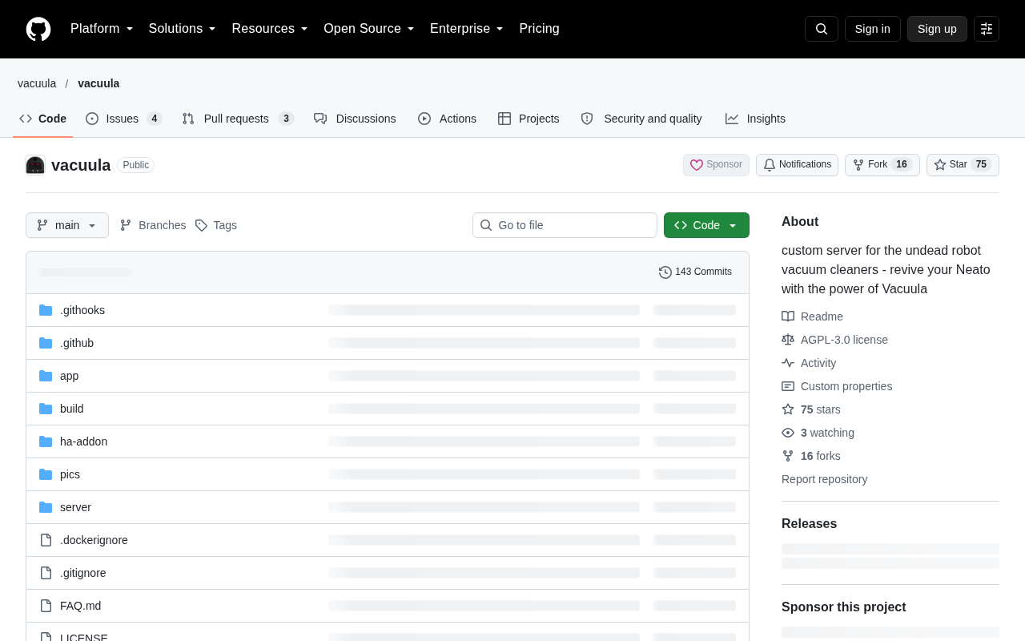This screenshot has width=1025, height=641.
Task: Click the eye icon beside 3 watching
Action: coord(788,433)
